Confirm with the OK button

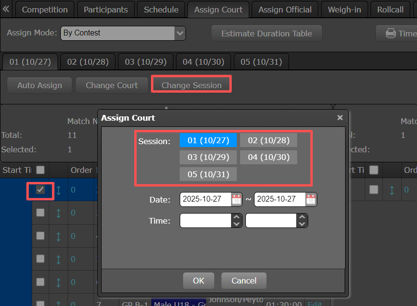coord(198,281)
